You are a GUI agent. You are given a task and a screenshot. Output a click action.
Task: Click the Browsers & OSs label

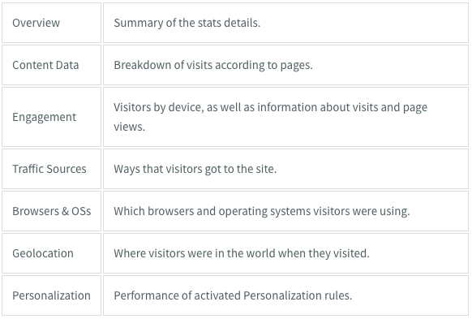pos(51,211)
